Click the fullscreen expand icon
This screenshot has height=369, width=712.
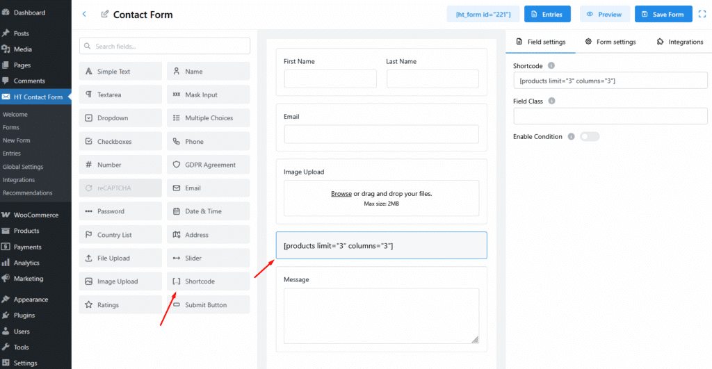702,14
